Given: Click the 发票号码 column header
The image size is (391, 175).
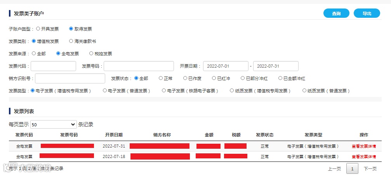Looking at the screenshot, I should coord(69,135).
